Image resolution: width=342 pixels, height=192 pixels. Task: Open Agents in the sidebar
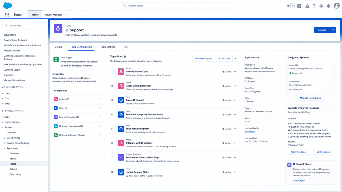click(13, 159)
